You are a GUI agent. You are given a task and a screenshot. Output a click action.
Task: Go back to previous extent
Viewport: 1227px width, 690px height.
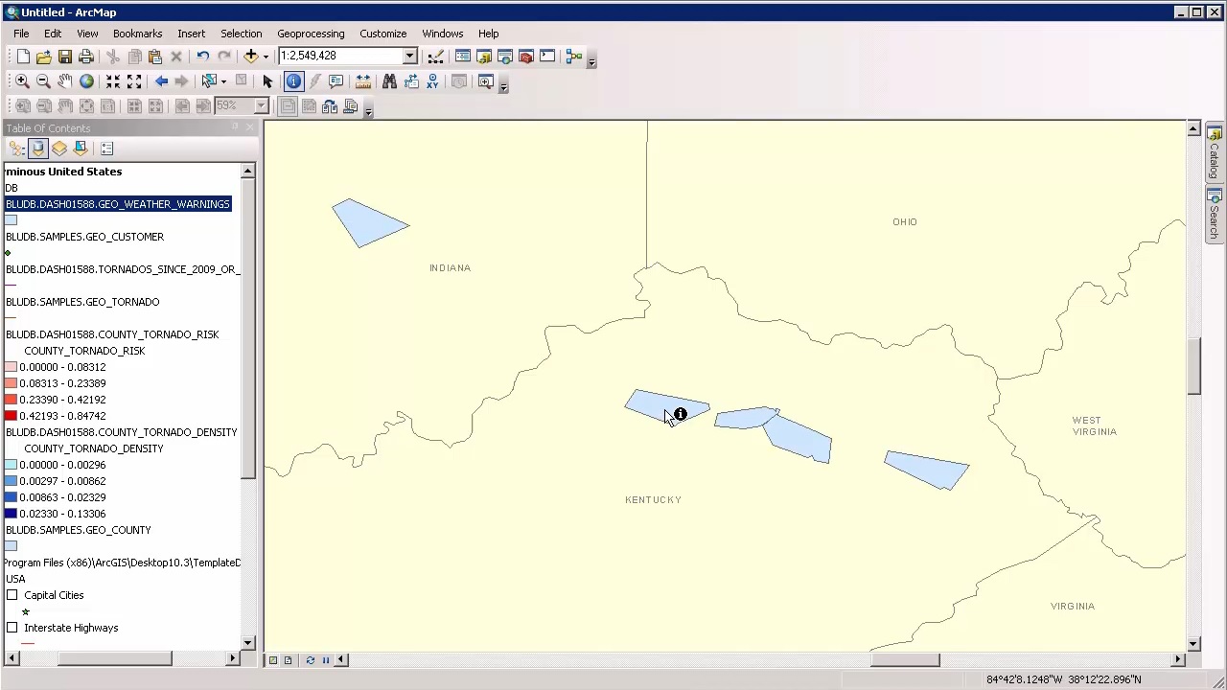click(161, 81)
